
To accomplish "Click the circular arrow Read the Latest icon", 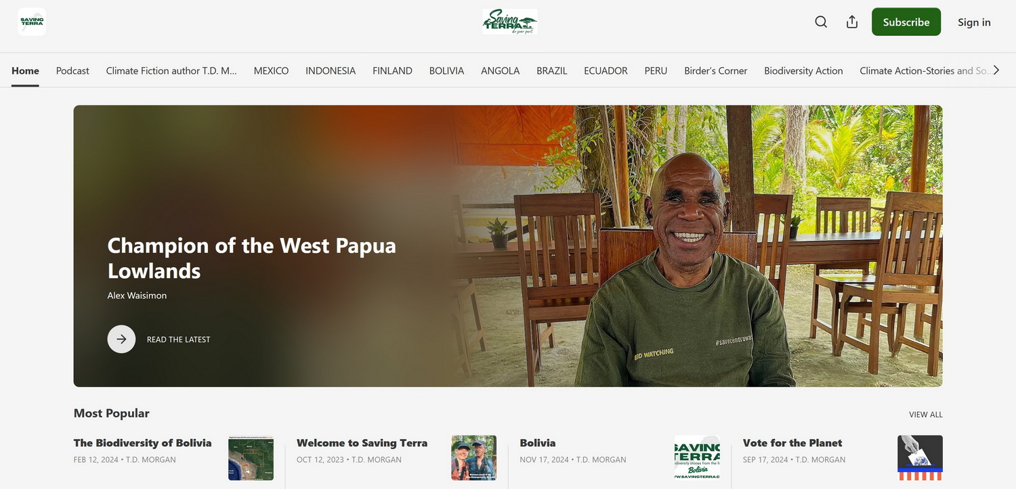I will [x=122, y=340].
